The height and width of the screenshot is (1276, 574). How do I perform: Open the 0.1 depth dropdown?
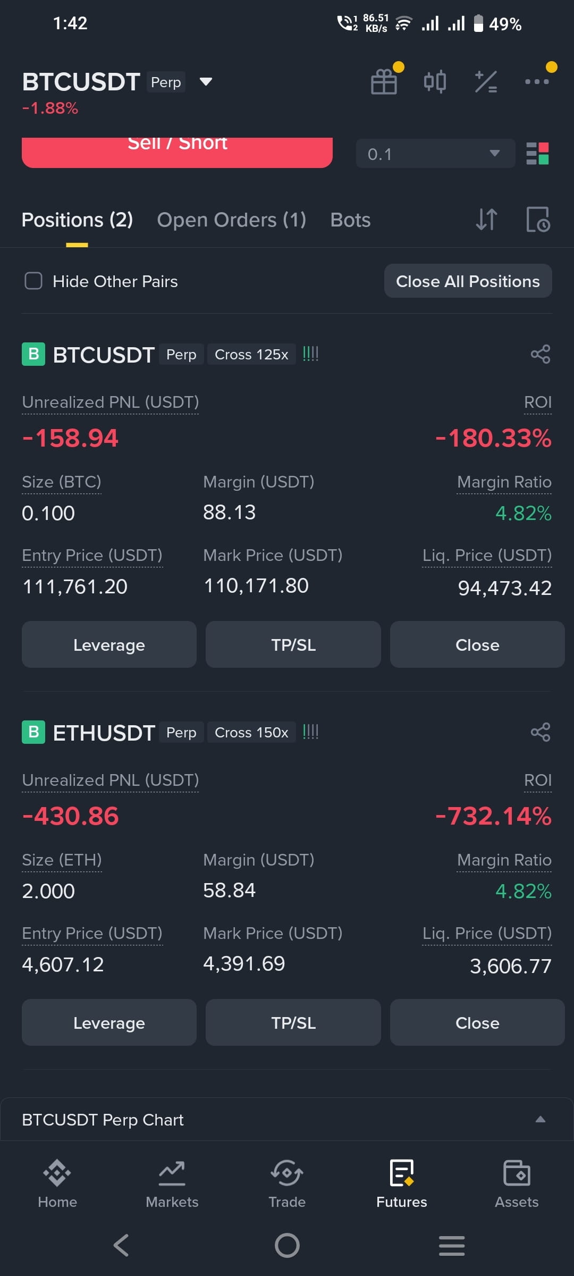(x=435, y=154)
